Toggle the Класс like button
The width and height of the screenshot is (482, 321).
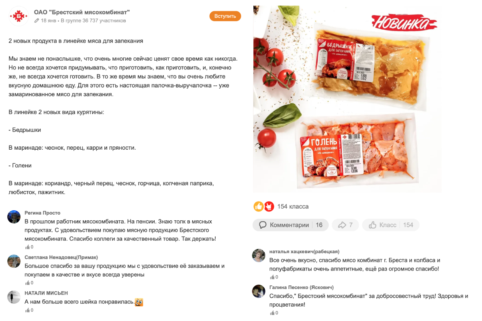[390, 225]
